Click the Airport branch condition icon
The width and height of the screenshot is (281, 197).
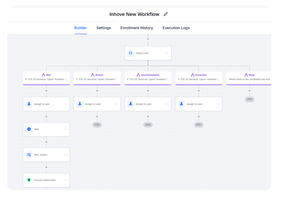click(x=93, y=75)
